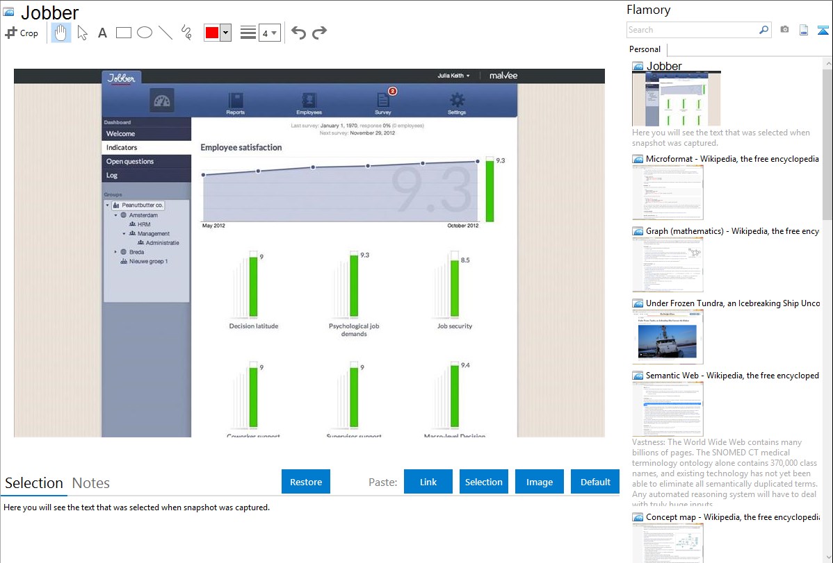Click the Microformat snapshot title text
This screenshot has width=833, height=563.
click(732, 159)
